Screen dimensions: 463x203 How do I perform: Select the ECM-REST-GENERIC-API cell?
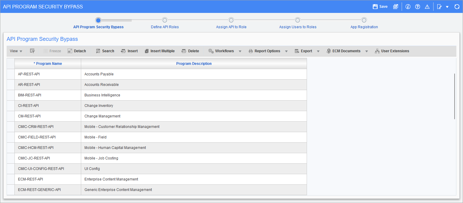click(x=48, y=190)
